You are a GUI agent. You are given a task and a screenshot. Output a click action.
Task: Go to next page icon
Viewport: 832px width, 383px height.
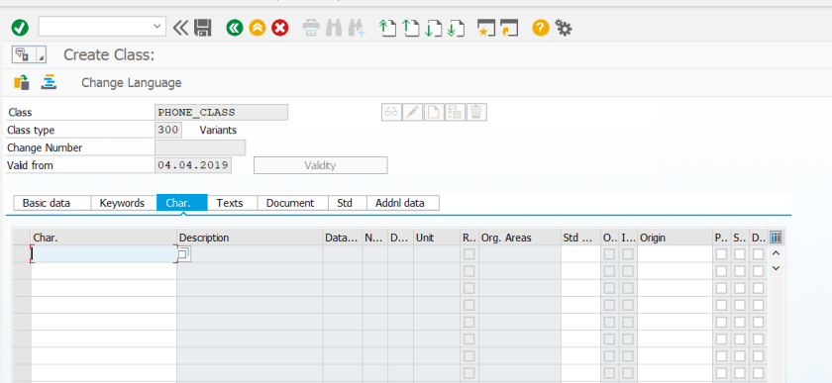coord(434,27)
